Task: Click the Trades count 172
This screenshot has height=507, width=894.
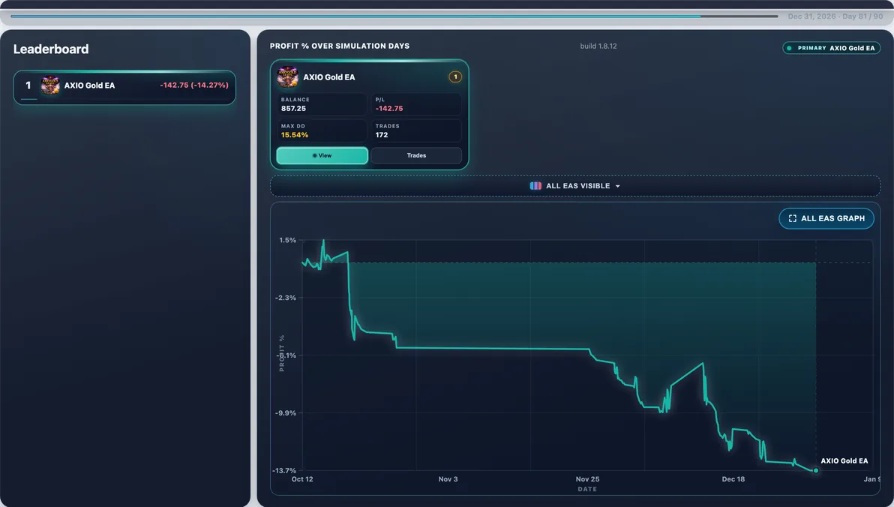Action: (382, 135)
